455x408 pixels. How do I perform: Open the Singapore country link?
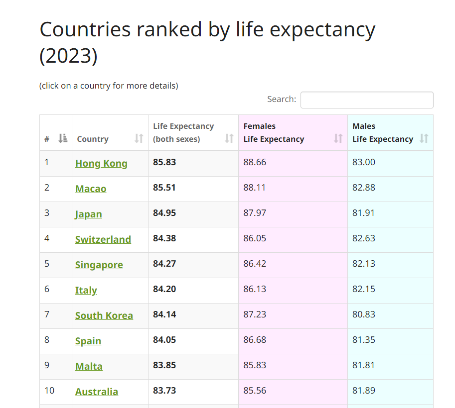[x=99, y=265]
